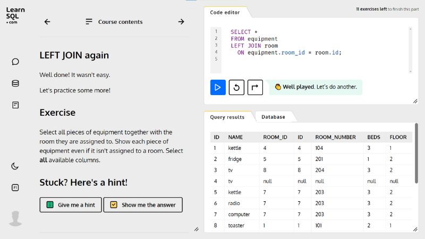Toggle dark mode moon icon
This screenshot has width=425, height=239.
(x=15, y=166)
